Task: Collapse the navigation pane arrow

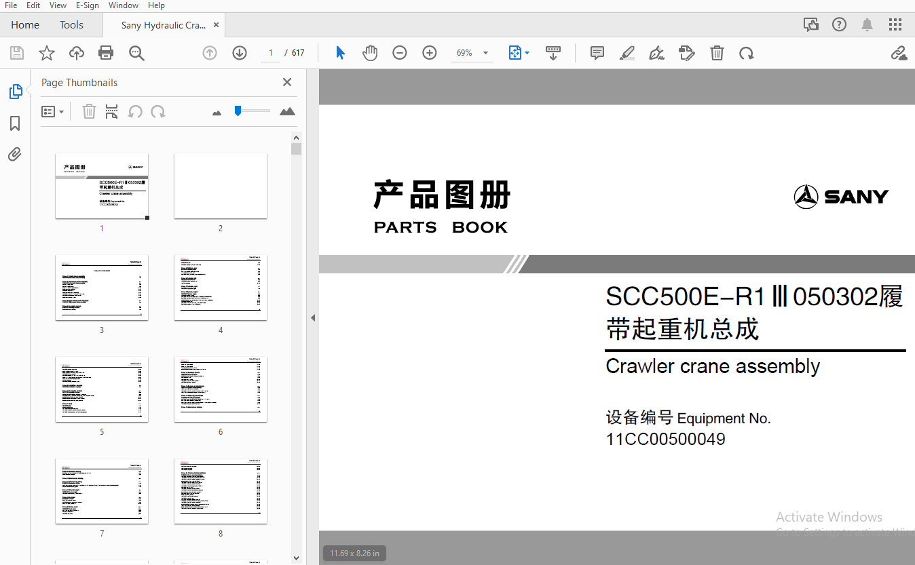Action: click(x=313, y=317)
